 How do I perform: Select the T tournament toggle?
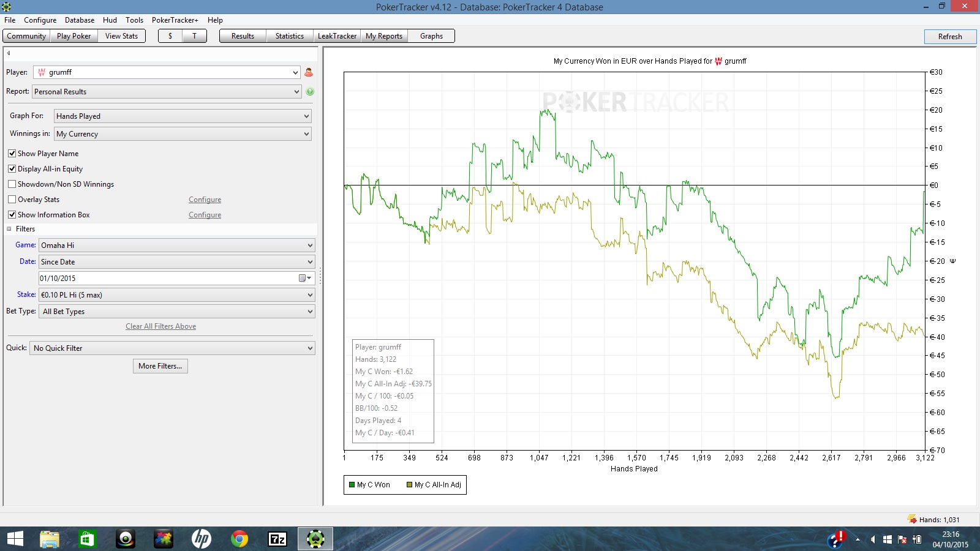194,36
